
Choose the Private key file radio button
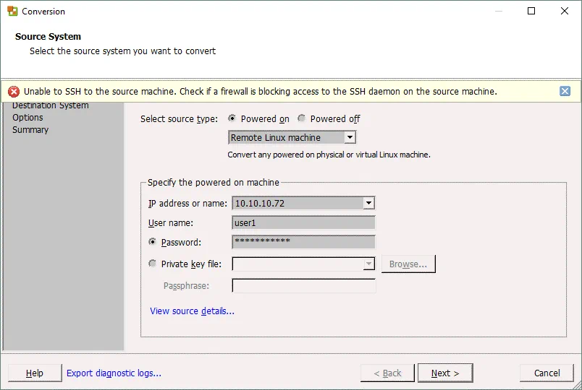152,264
